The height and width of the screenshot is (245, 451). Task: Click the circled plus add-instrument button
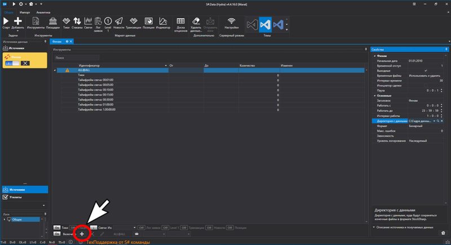point(82,234)
